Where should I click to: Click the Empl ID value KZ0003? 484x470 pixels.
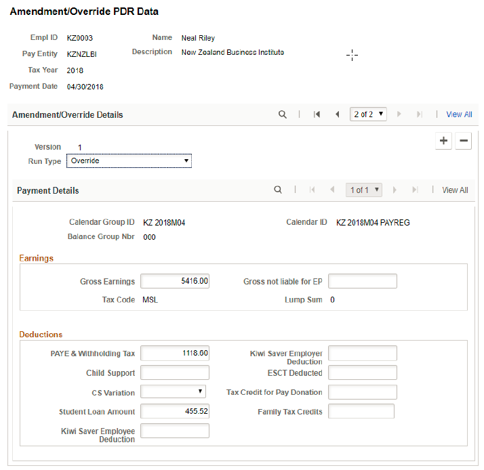pos(79,38)
